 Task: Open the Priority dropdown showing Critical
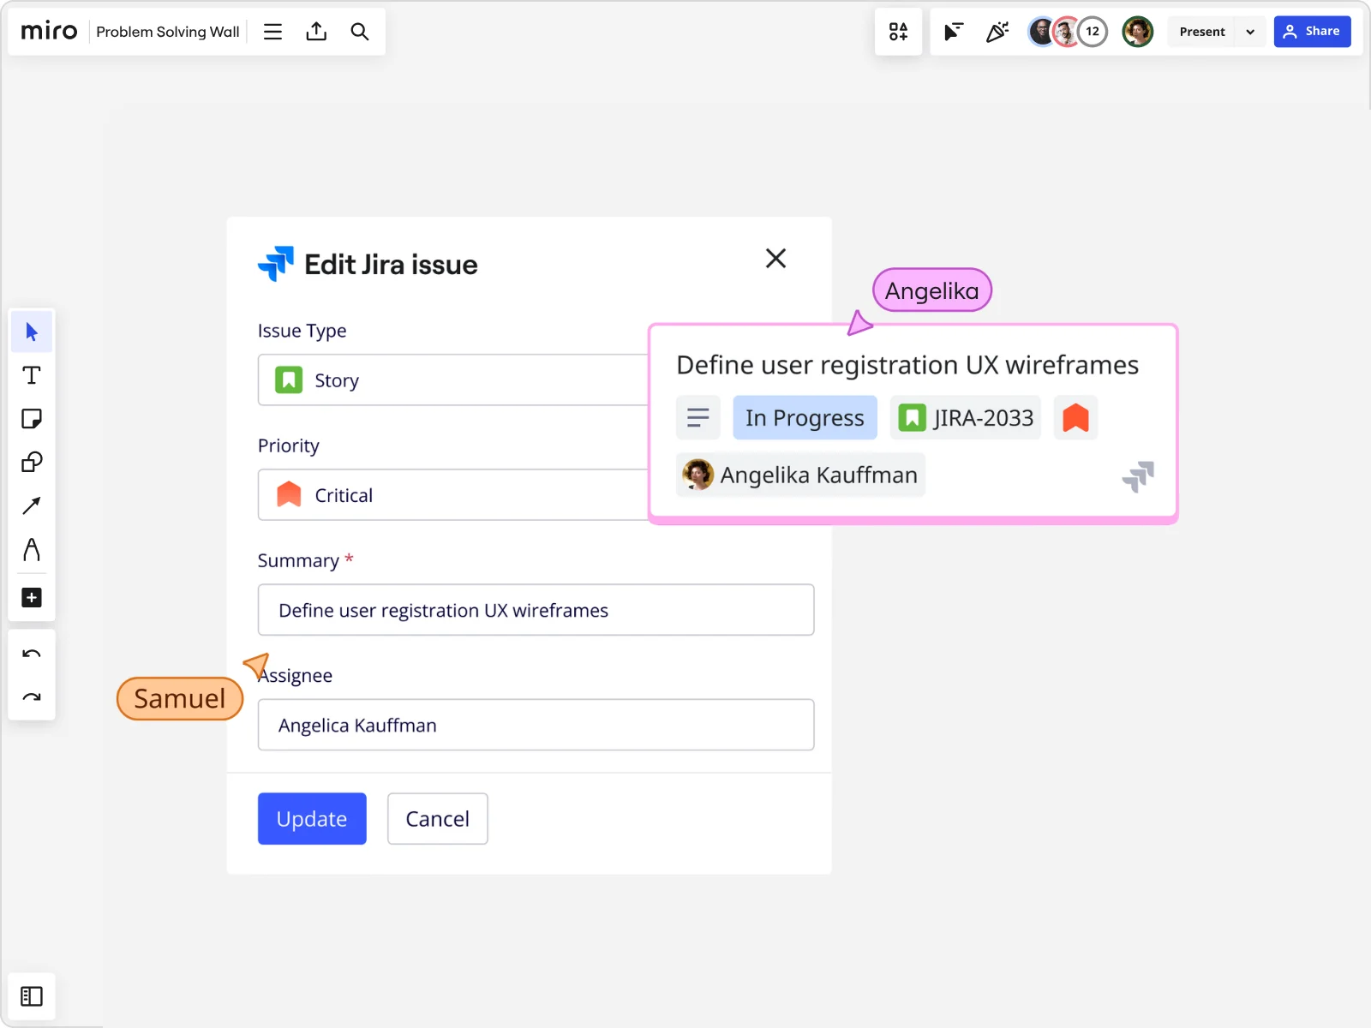[x=454, y=494]
